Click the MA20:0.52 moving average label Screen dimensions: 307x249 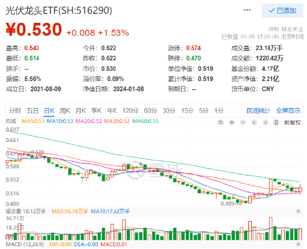click(x=89, y=121)
